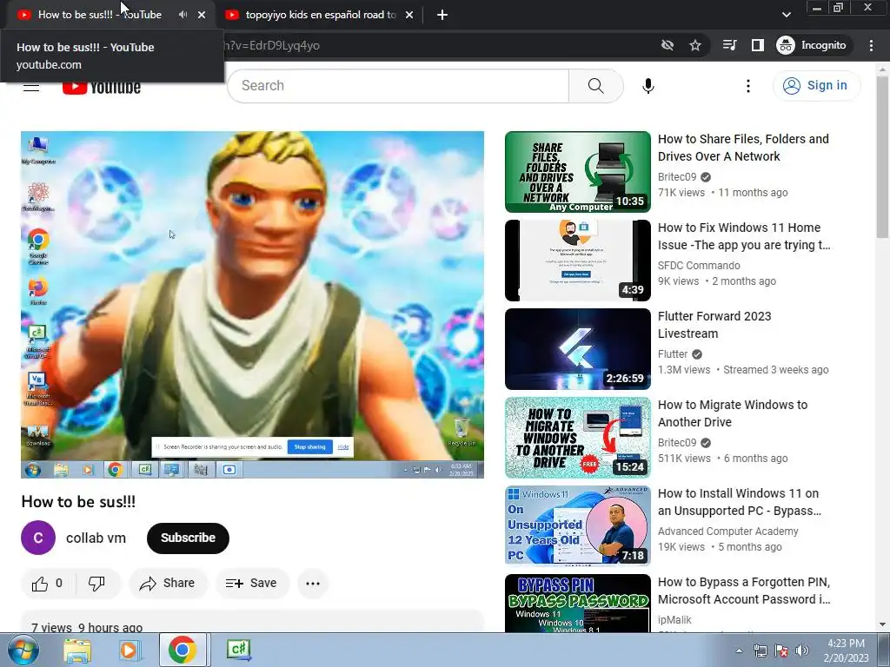Launch Windows Media Player from taskbar
This screenshot has width=890, height=667.
(x=130, y=650)
